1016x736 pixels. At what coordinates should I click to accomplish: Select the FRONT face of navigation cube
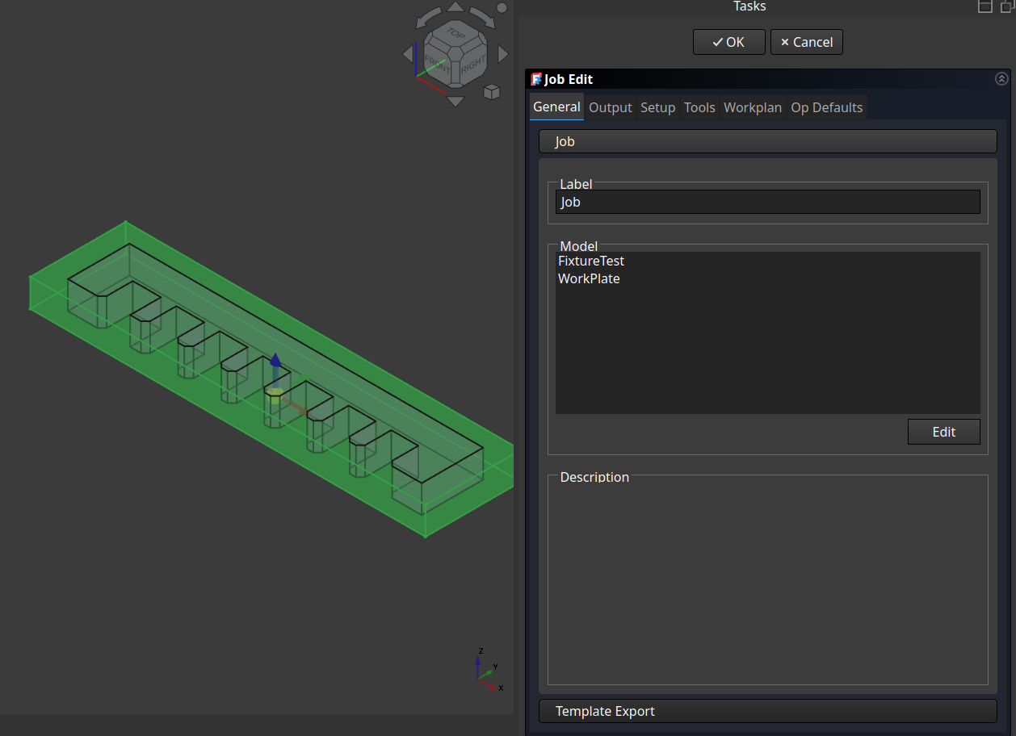[438, 63]
